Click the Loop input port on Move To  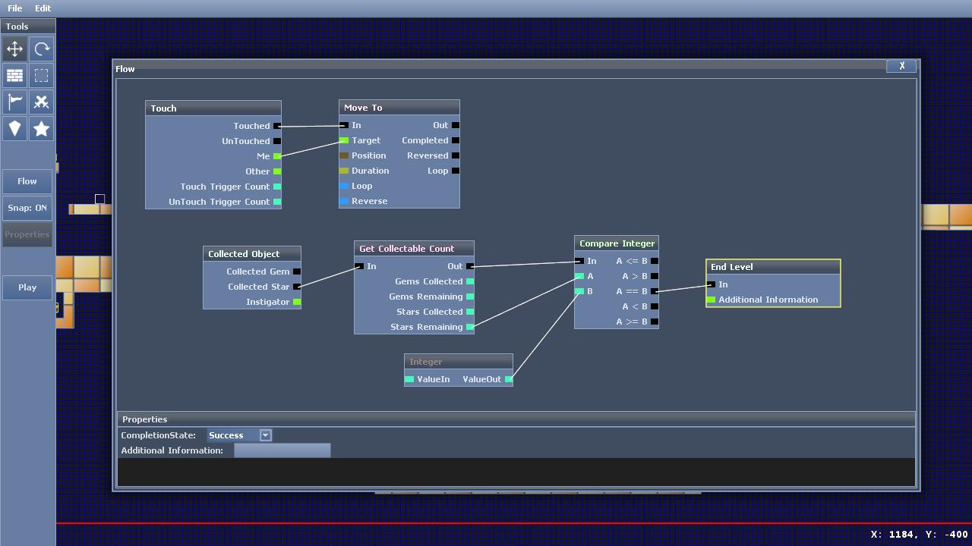point(344,186)
